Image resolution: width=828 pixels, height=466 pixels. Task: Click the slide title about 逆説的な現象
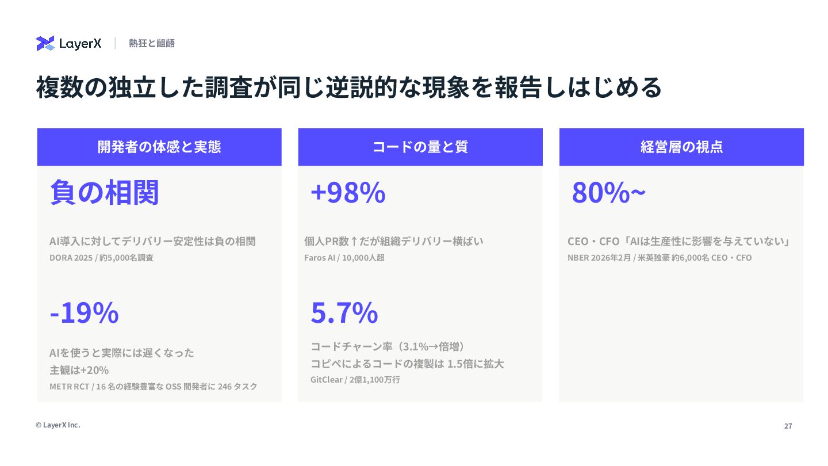[x=349, y=87]
